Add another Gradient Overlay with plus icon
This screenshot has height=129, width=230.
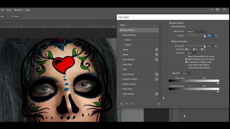coord(157,79)
